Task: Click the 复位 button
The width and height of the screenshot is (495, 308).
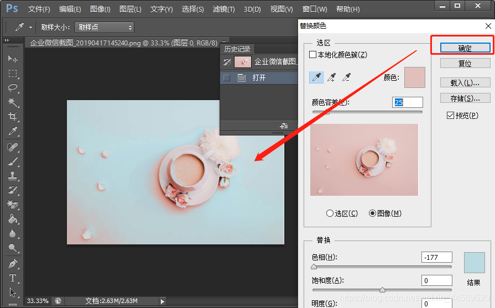Action: 465,64
